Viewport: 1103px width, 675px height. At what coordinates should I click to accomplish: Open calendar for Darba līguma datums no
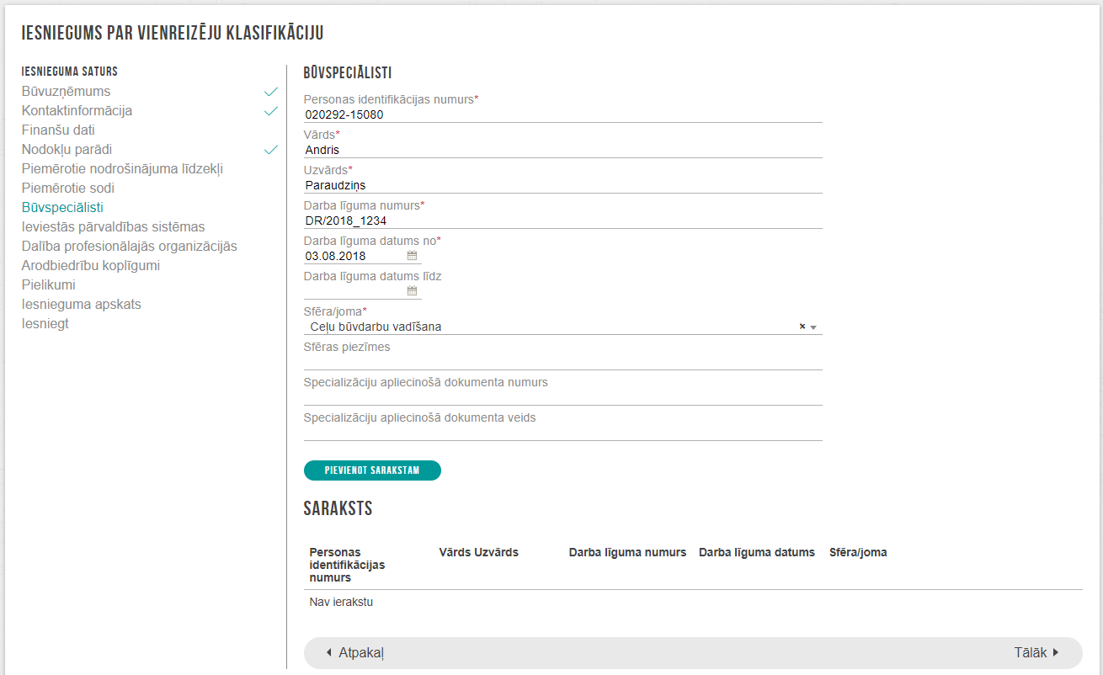point(412,256)
